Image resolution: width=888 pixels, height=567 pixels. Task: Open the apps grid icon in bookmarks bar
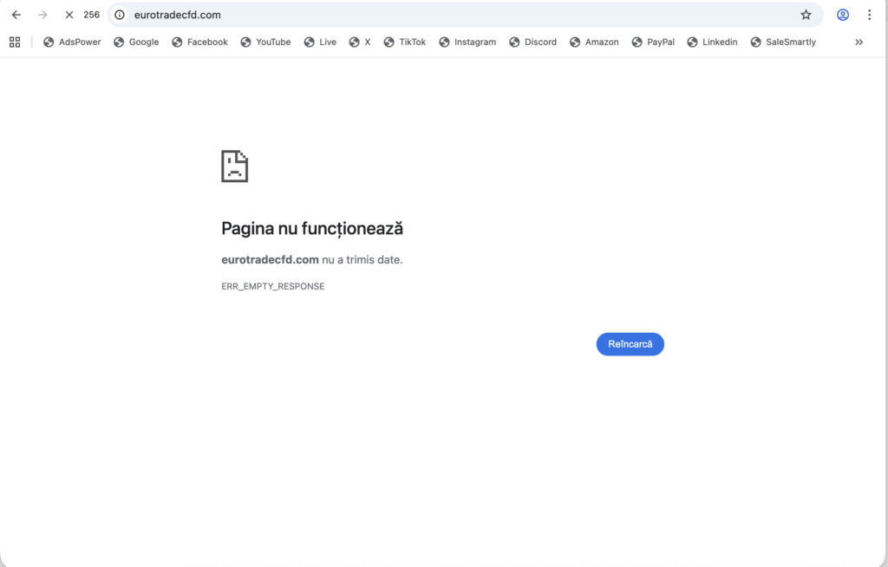click(15, 42)
